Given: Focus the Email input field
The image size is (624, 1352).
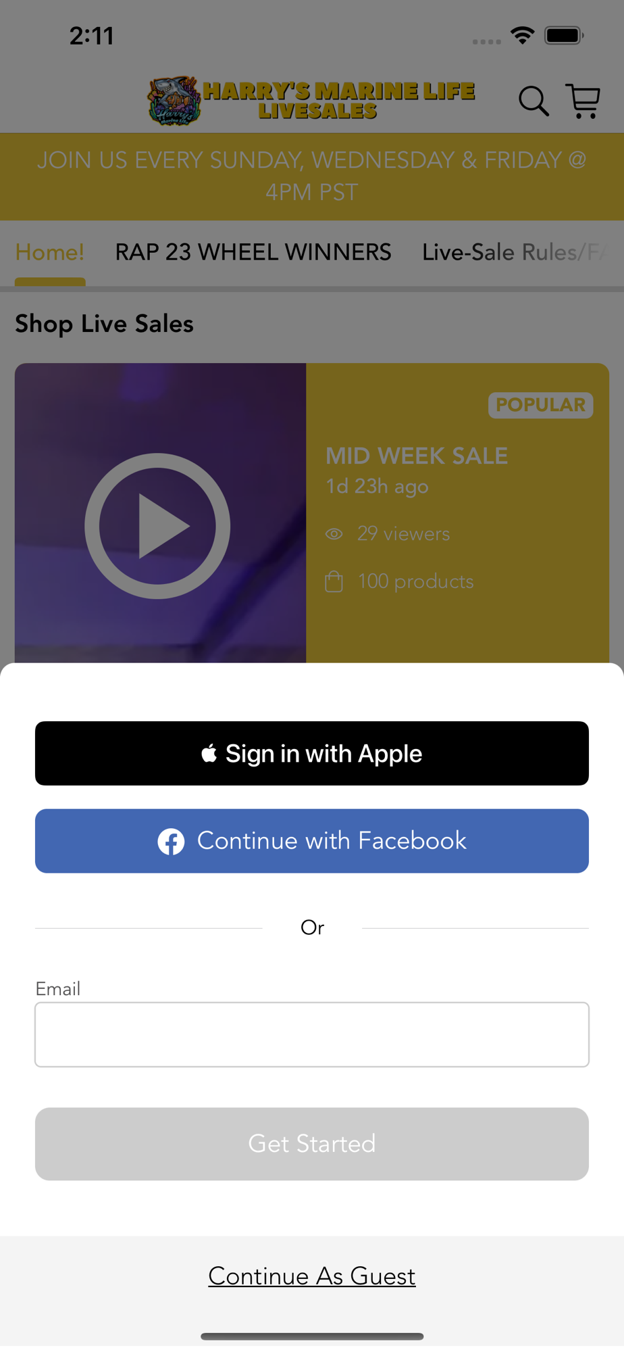Looking at the screenshot, I should pos(312,1034).
